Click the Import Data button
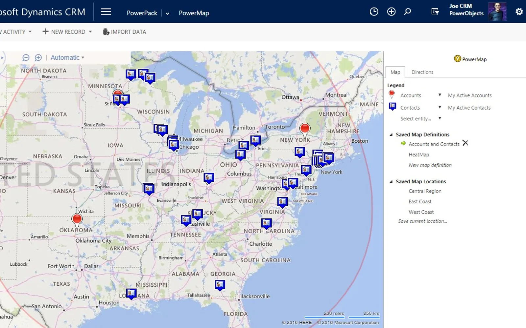Image resolution: width=526 pixels, height=328 pixels. tap(125, 32)
